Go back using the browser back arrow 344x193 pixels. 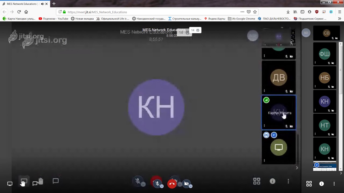coord(5,12)
